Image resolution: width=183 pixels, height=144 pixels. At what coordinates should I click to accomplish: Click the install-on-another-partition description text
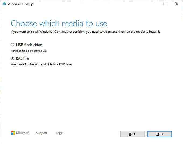tap(86, 32)
